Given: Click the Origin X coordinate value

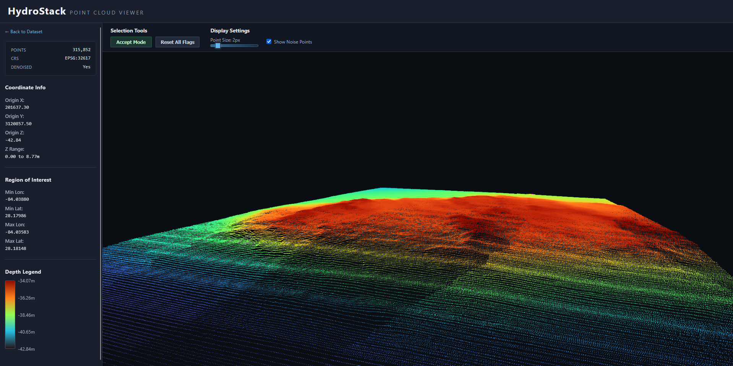Looking at the screenshot, I should (17, 107).
